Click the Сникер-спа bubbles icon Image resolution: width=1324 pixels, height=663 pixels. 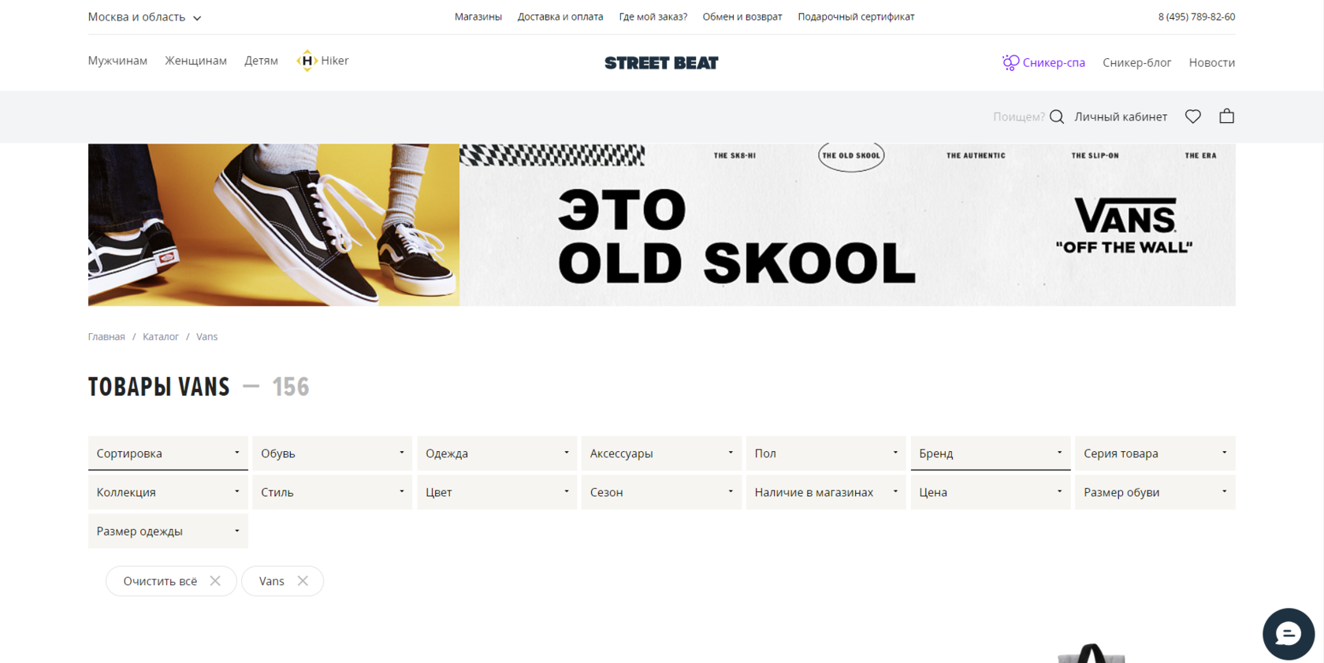pyautogui.click(x=1010, y=62)
